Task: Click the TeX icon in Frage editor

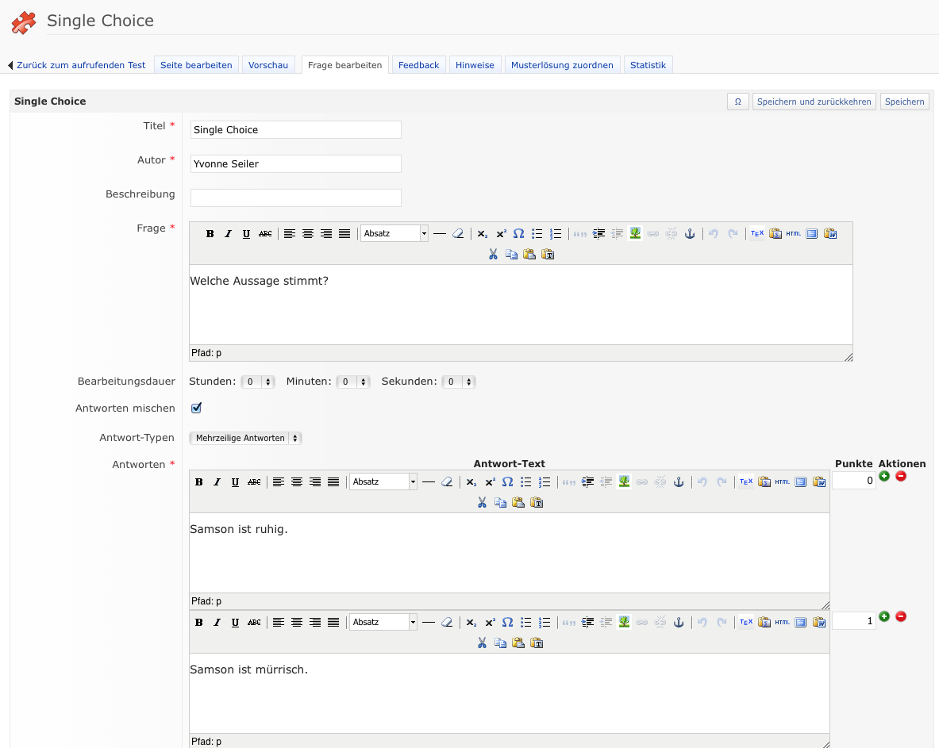Action: (x=757, y=234)
